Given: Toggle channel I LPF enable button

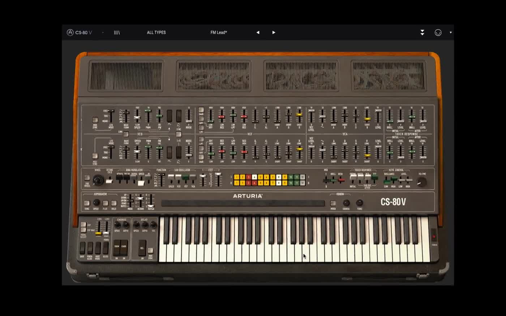Looking at the screenshot, I should pos(201,128).
